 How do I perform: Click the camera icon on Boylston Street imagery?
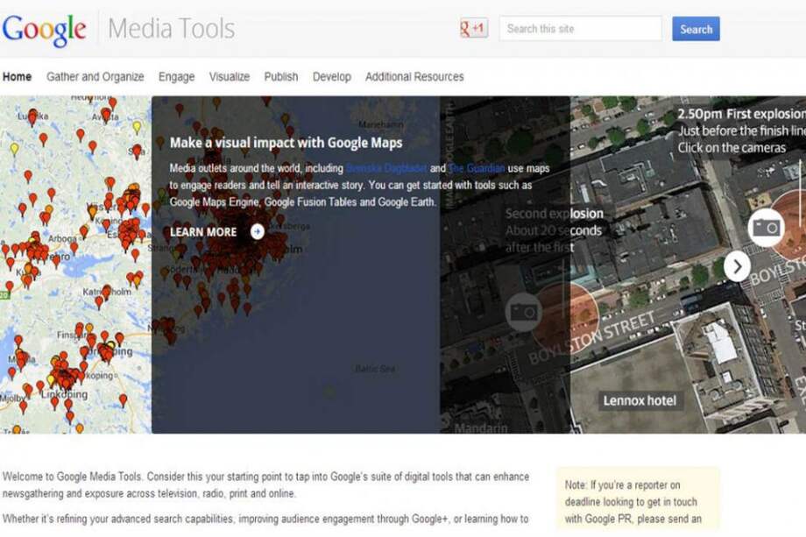point(523,313)
